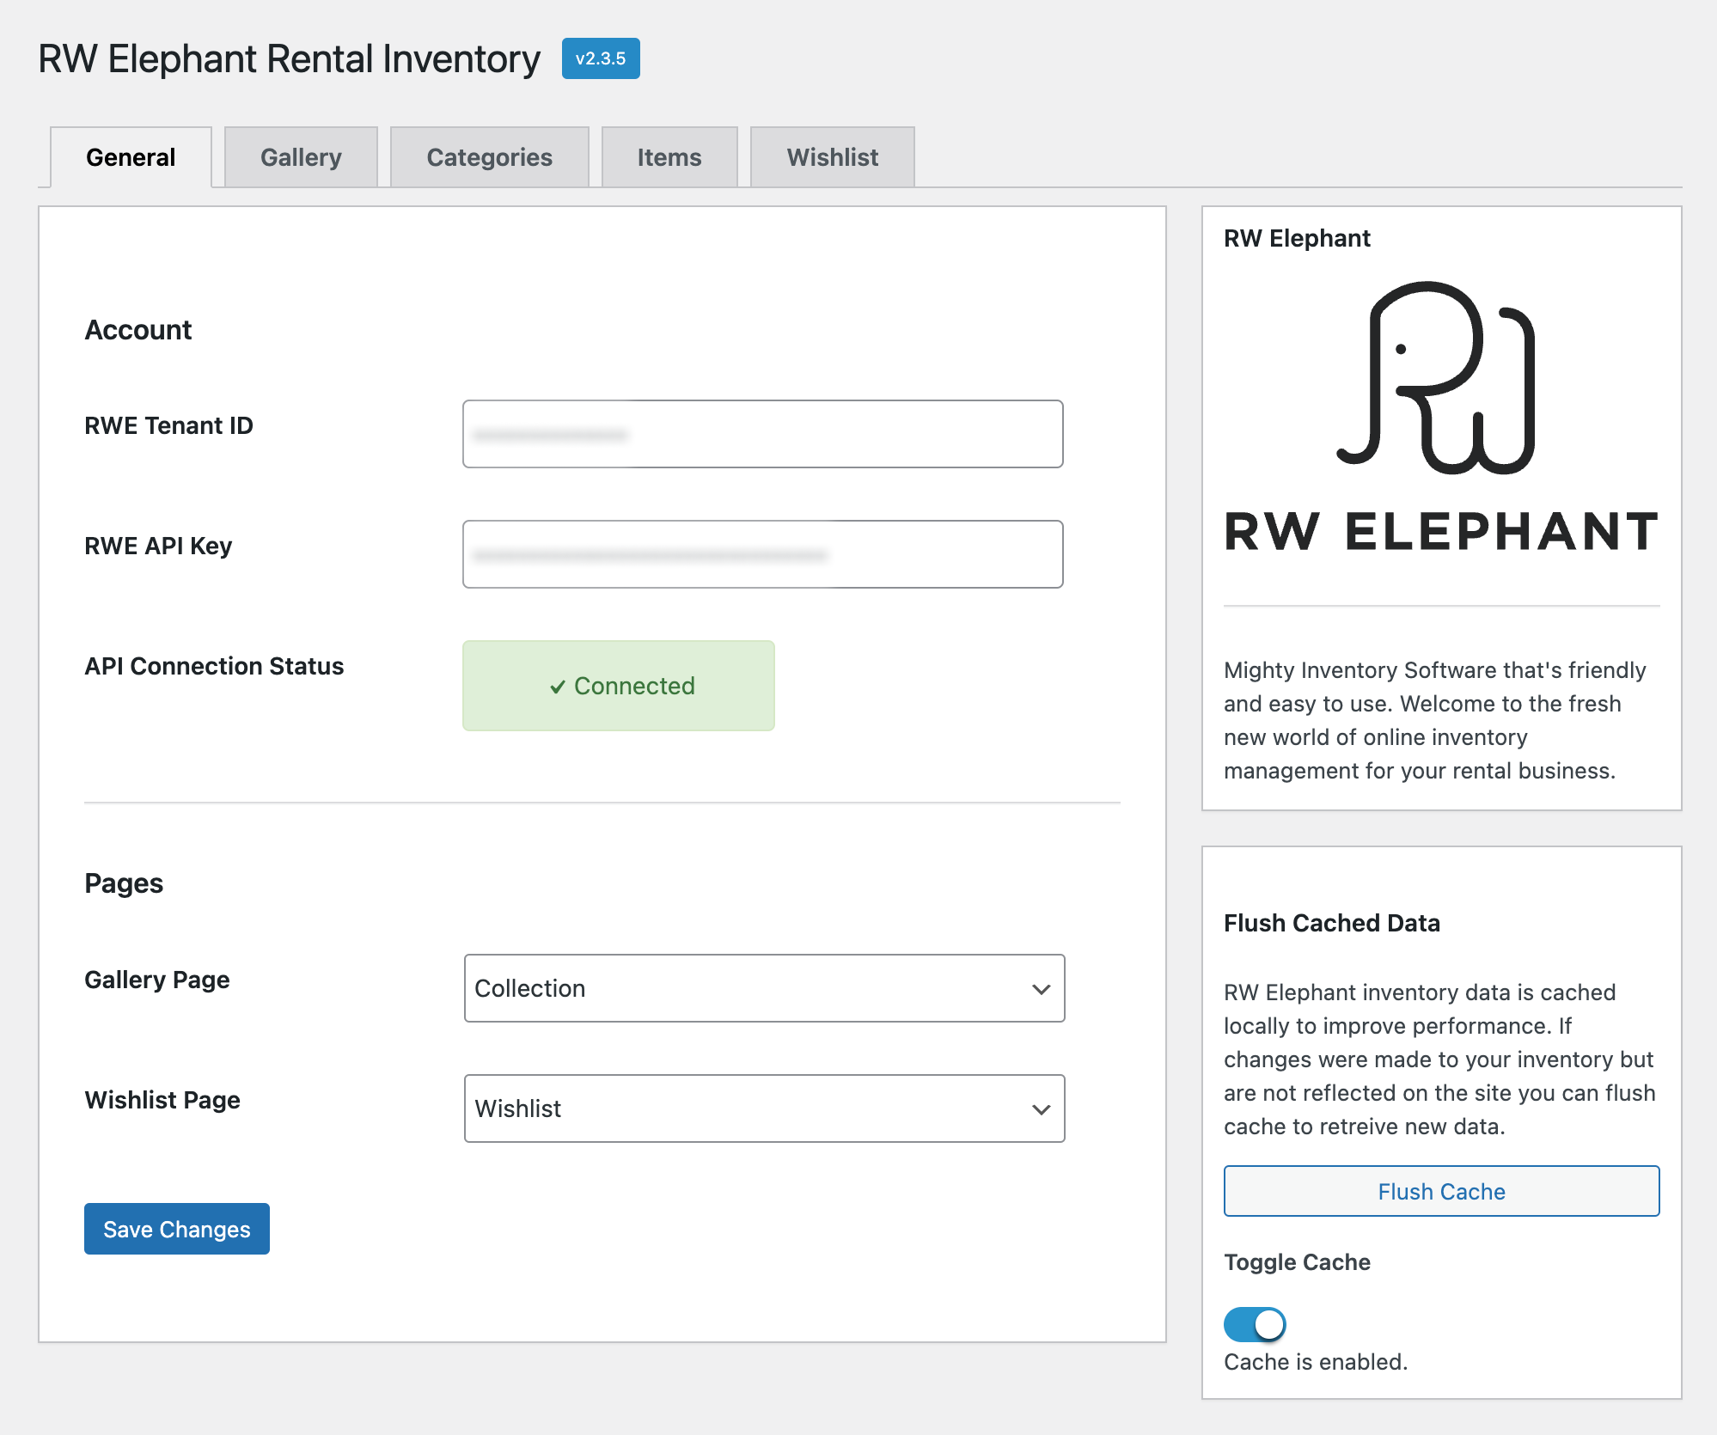Open the Gallery Page dropdown

pos(765,988)
